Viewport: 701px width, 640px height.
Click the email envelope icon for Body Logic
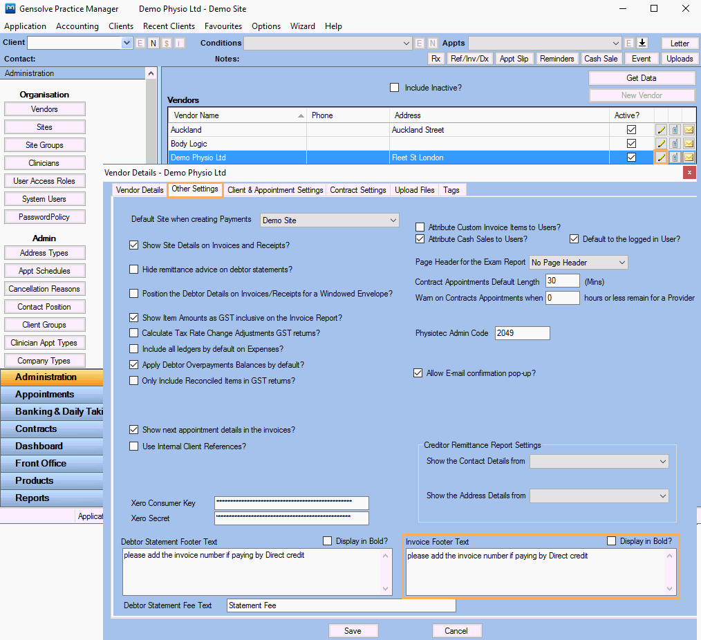tap(689, 144)
